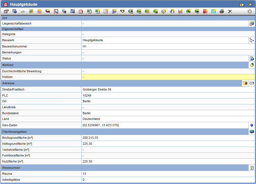Screen dimensions: 256x184
Task: Click the red PDF export toolbar icon
Action: [81, 11]
